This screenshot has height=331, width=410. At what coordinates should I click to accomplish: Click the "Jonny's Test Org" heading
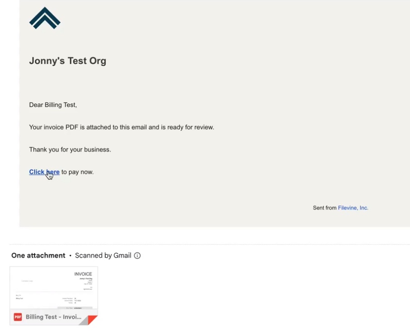click(68, 61)
